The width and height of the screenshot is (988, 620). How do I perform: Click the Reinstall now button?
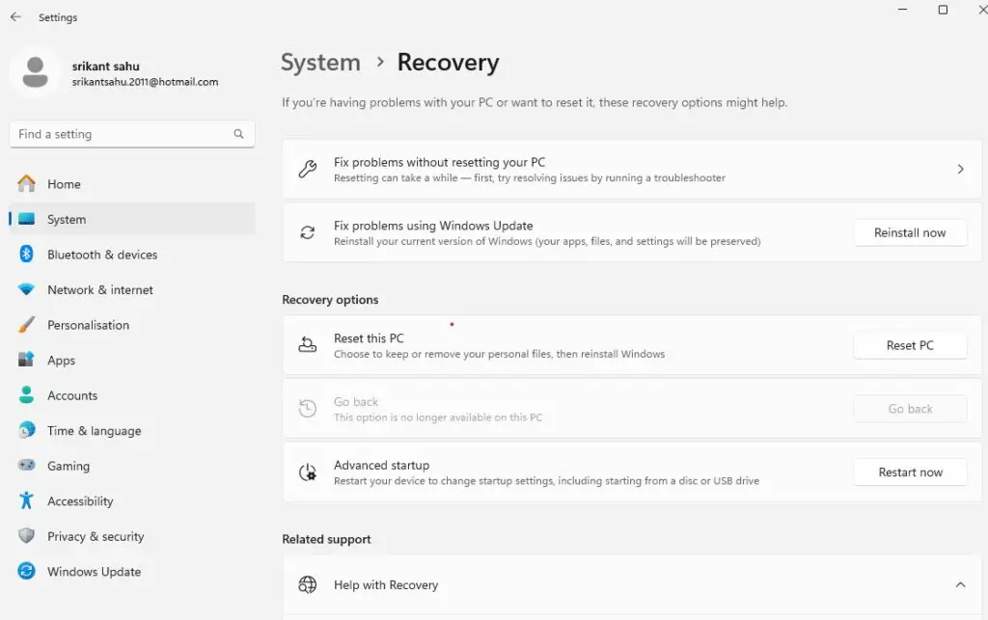(x=910, y=232)
